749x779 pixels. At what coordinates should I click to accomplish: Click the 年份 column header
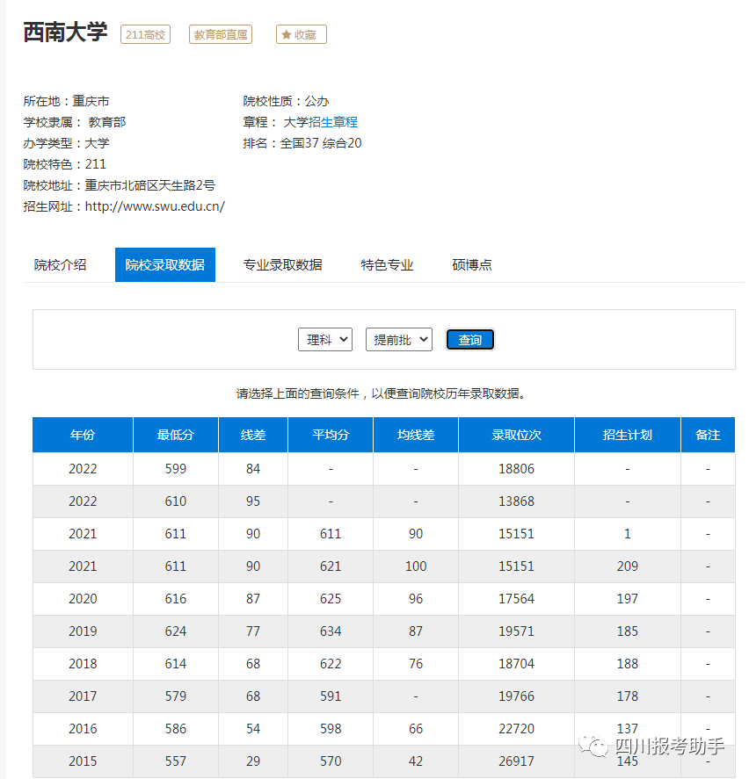[83, 435]
